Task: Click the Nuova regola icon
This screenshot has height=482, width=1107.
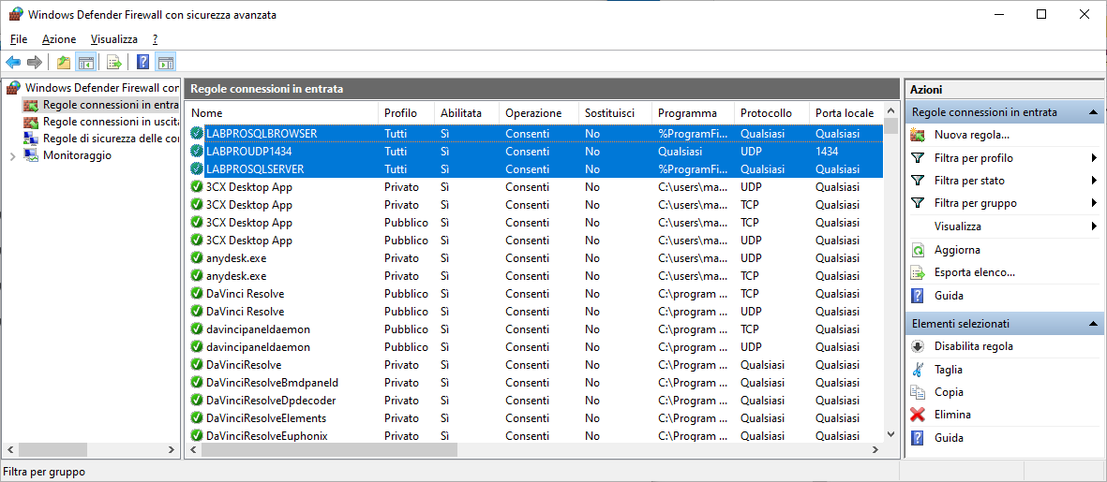Action: (918, 135)
